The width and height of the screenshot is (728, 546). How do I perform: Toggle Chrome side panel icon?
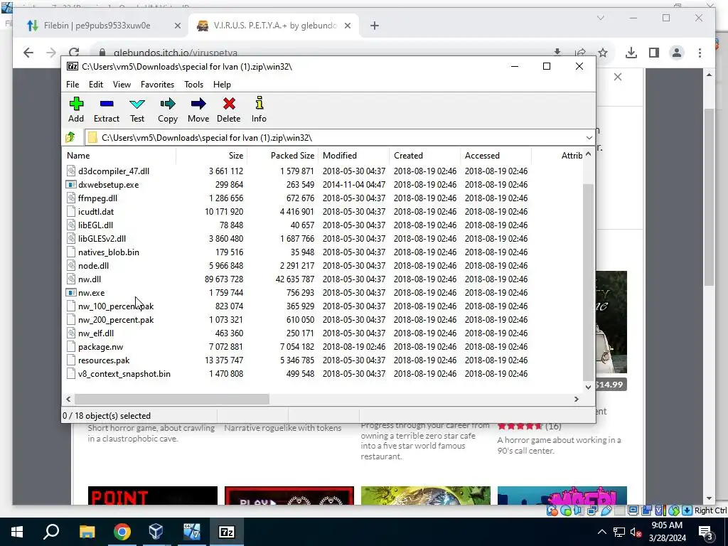(x=654, y=53)
